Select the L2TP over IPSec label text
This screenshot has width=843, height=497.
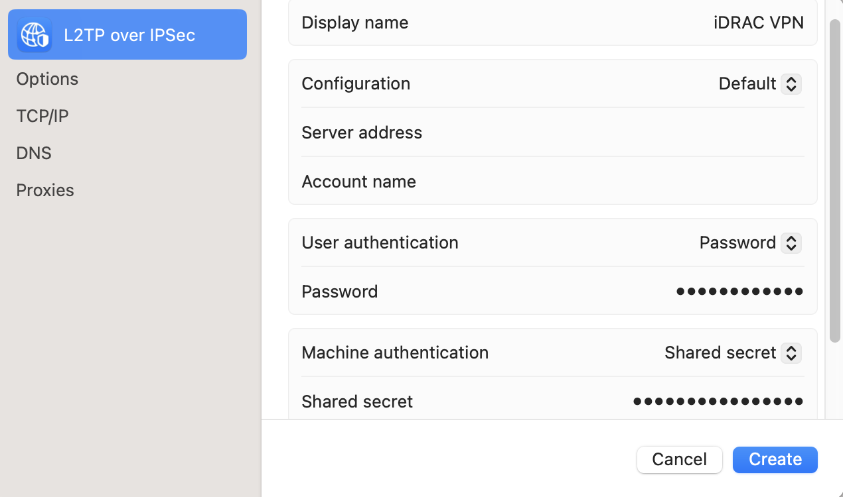tap(129, 35)
